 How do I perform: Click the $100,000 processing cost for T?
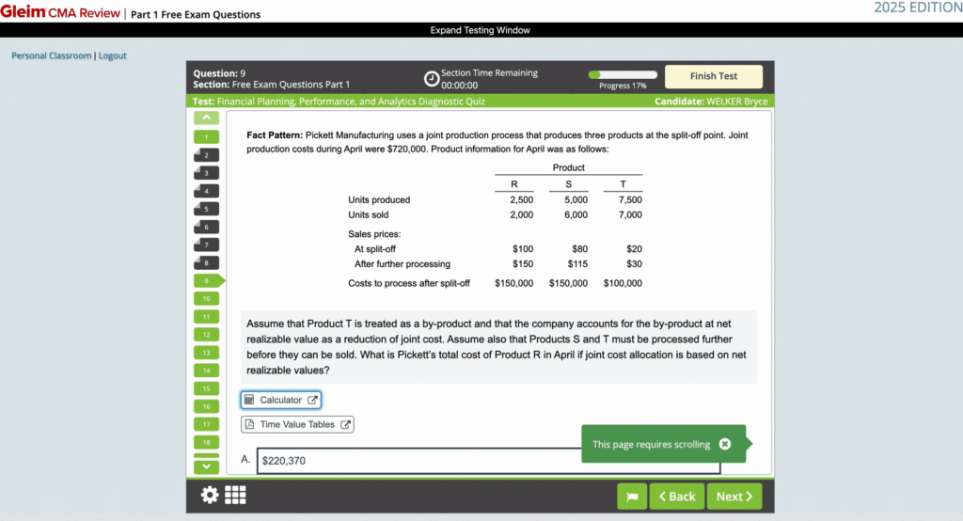tap(623, 283)
